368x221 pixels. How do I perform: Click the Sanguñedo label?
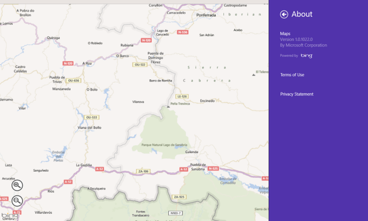(41, 171)
